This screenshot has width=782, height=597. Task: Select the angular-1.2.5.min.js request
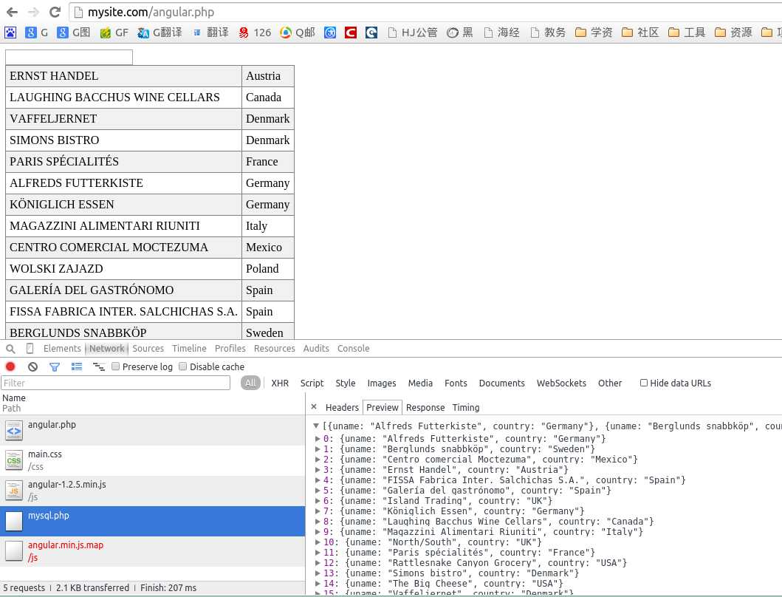coord(153,491)
